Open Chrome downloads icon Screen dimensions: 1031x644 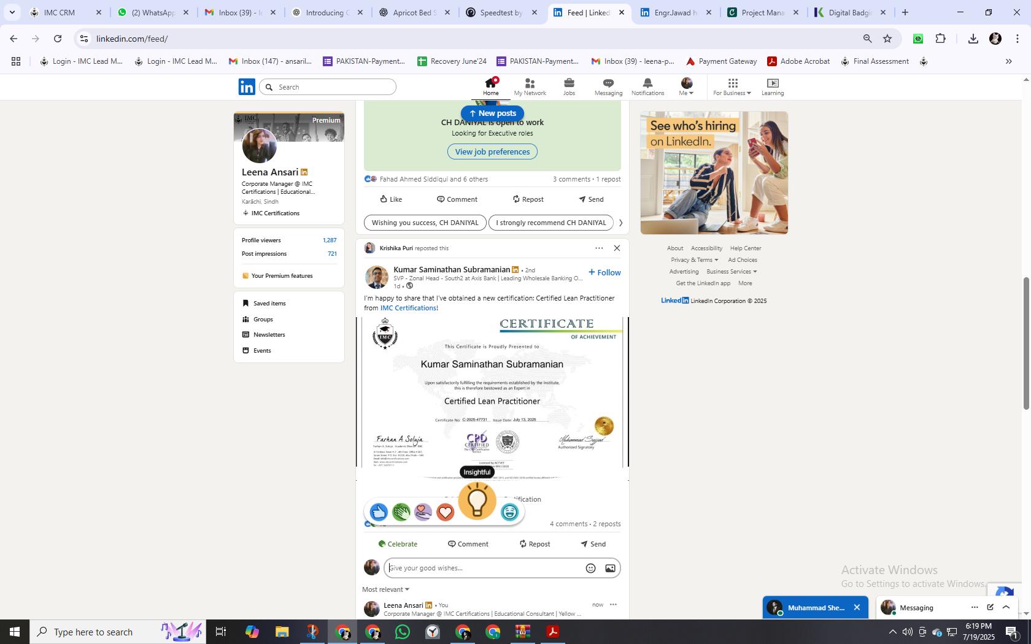point(973,39)
